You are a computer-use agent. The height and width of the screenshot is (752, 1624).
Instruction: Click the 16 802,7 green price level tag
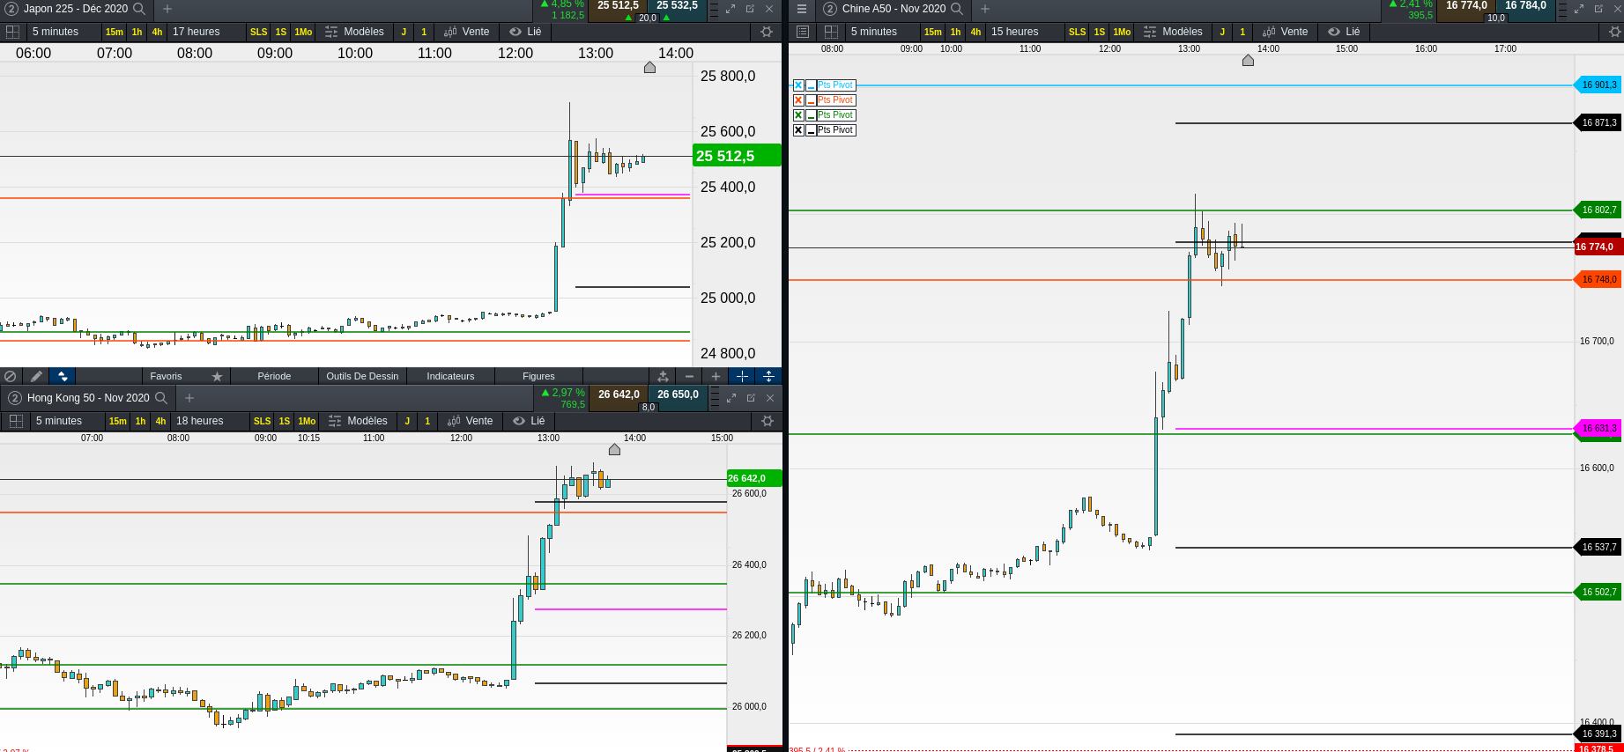[1598, 210]
